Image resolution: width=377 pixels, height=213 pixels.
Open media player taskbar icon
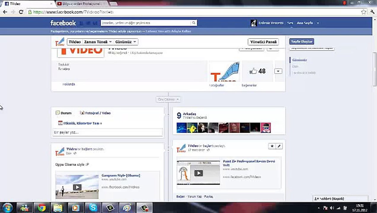[x=76, y=208]
